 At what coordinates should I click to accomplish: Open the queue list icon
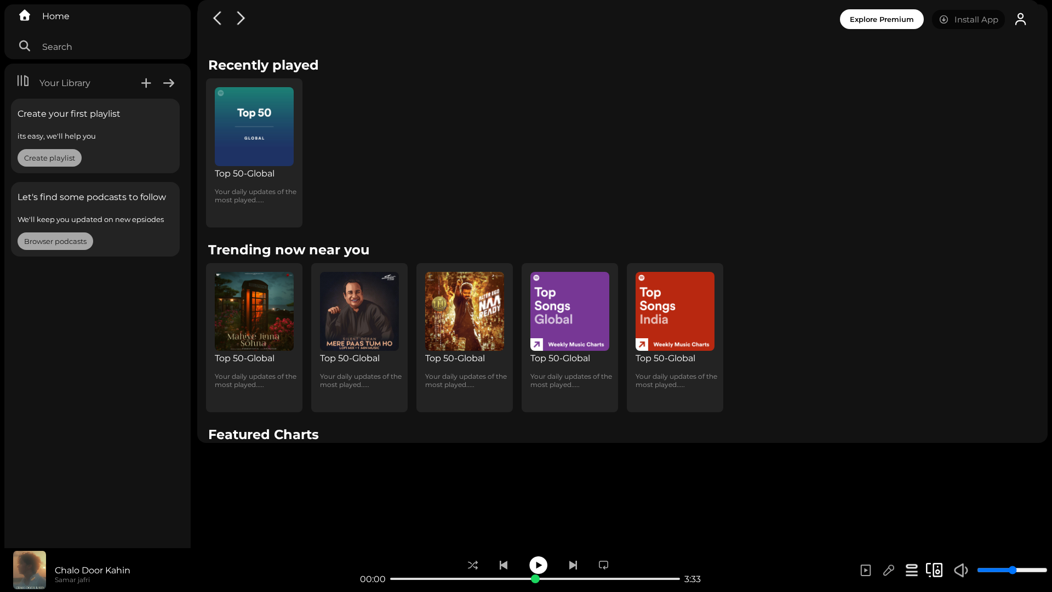tap(912, 571)
